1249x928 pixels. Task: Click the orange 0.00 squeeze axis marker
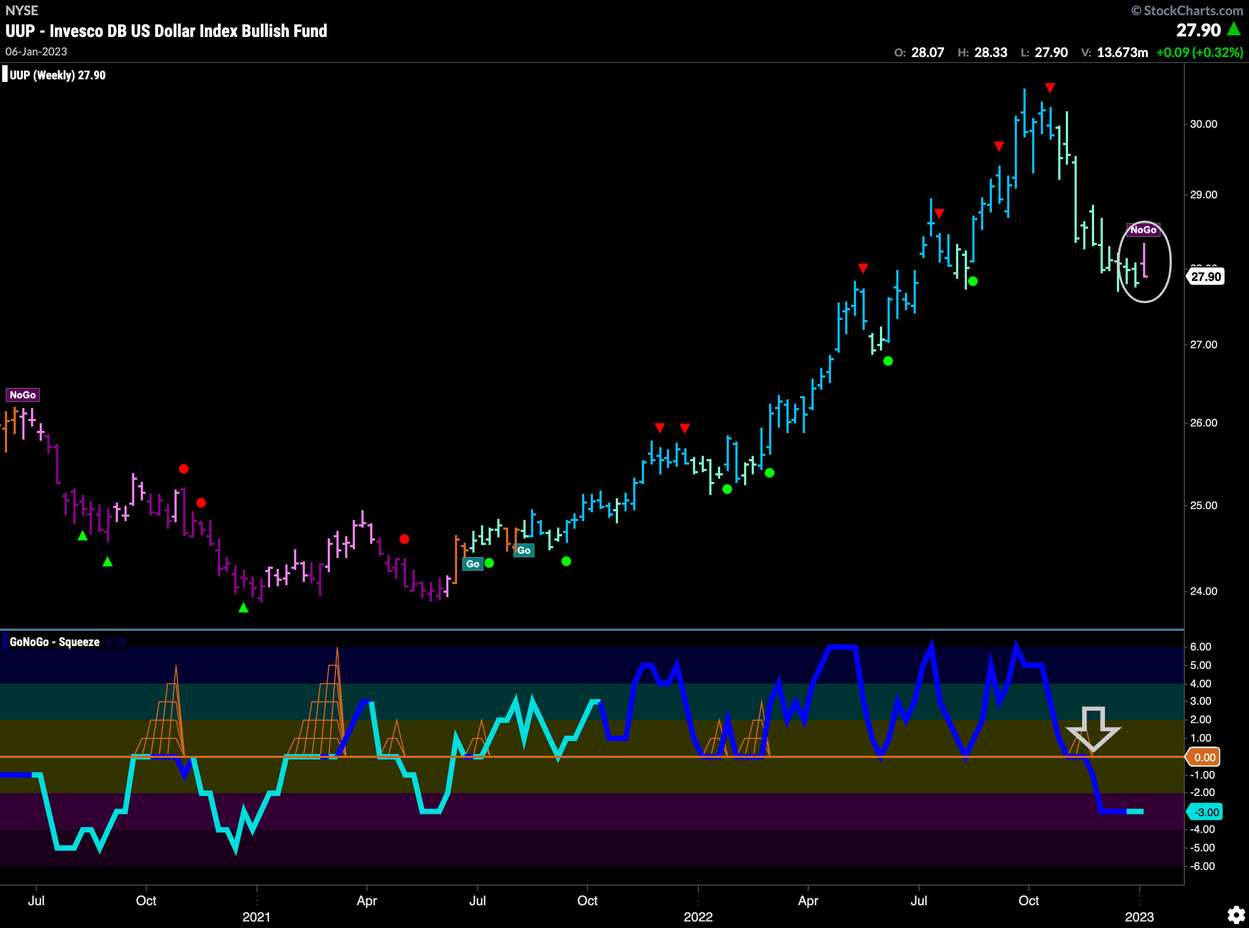1204,757
